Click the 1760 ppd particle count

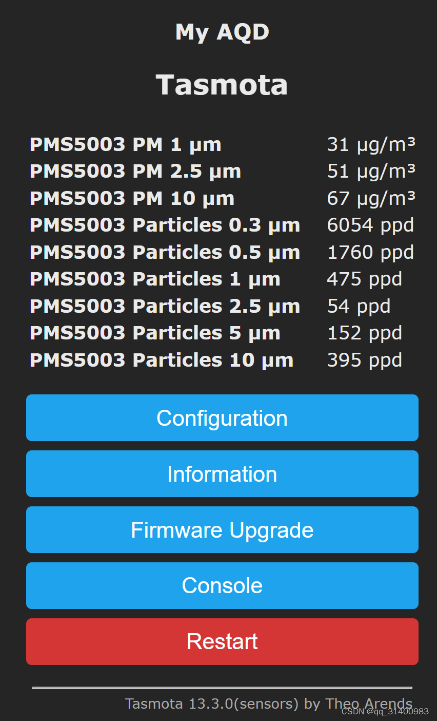[x=370, y=253]
